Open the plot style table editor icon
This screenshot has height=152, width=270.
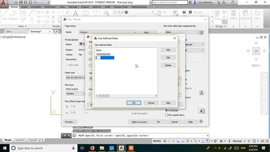click(x=202, y=33)
